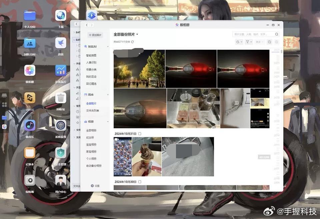
Task: Collapse the 图库 section
Action: (x=108, y=95)
